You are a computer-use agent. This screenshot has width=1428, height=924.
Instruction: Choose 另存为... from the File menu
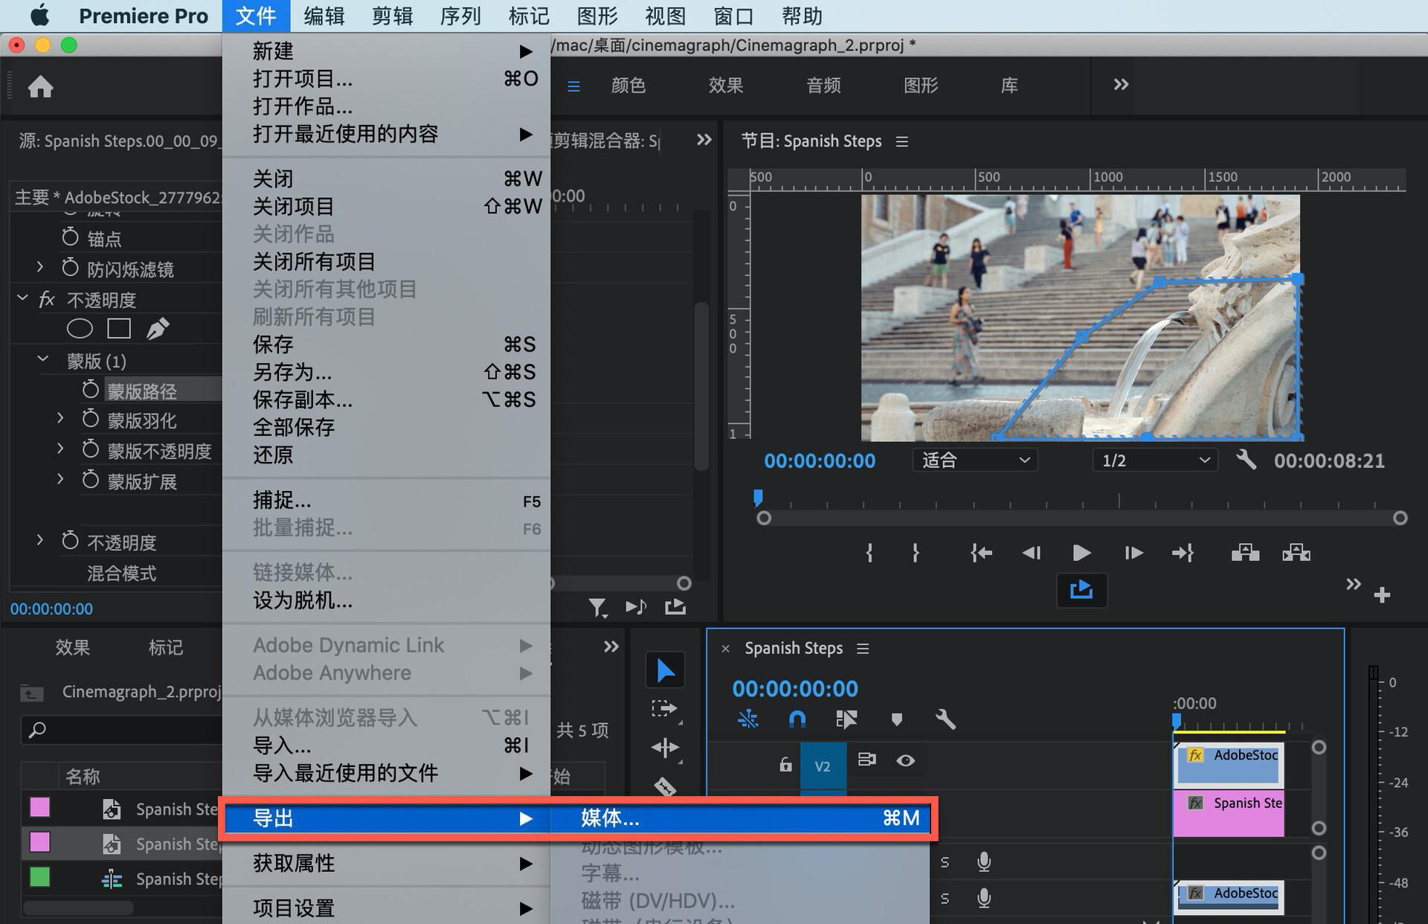click(387, 372)
